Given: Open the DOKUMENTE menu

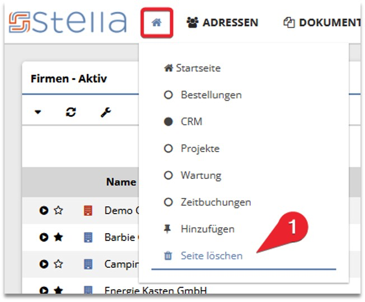Looking at the screenshot, I should (322, 23).
